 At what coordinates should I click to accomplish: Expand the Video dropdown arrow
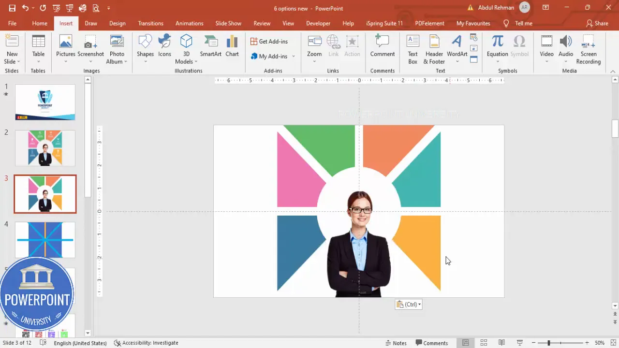[x=546, y=61]
